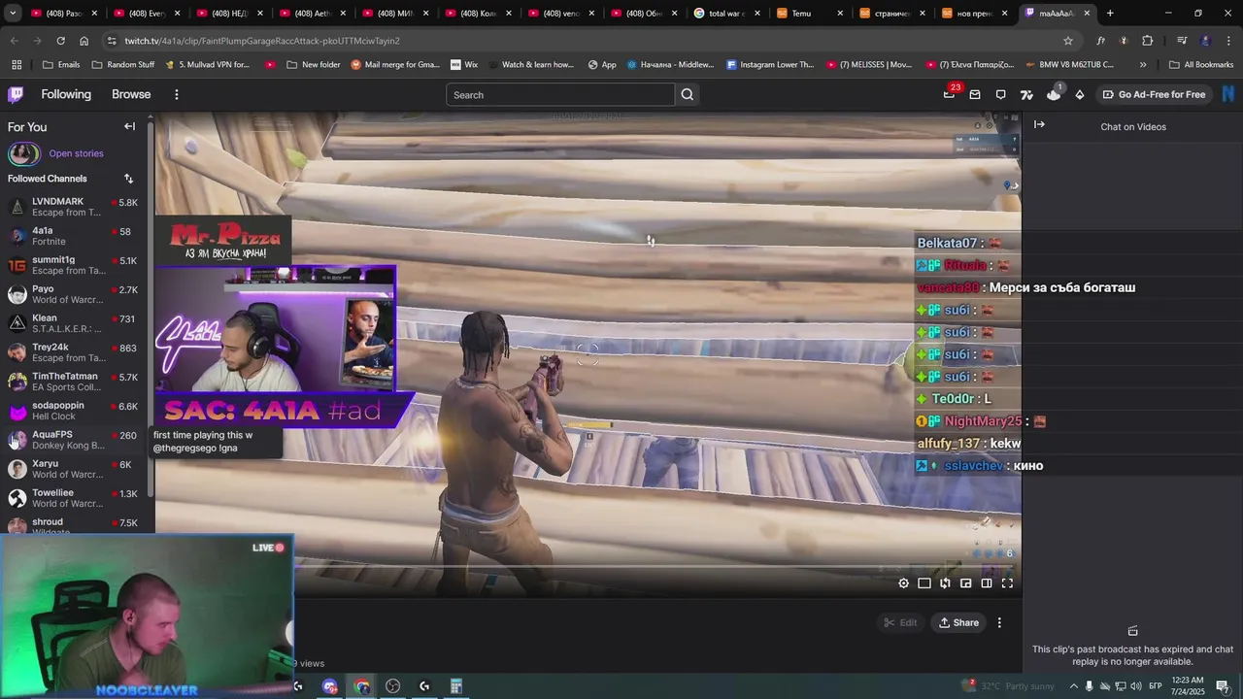Open Klean channel in sidebar

tap(73, 323)
